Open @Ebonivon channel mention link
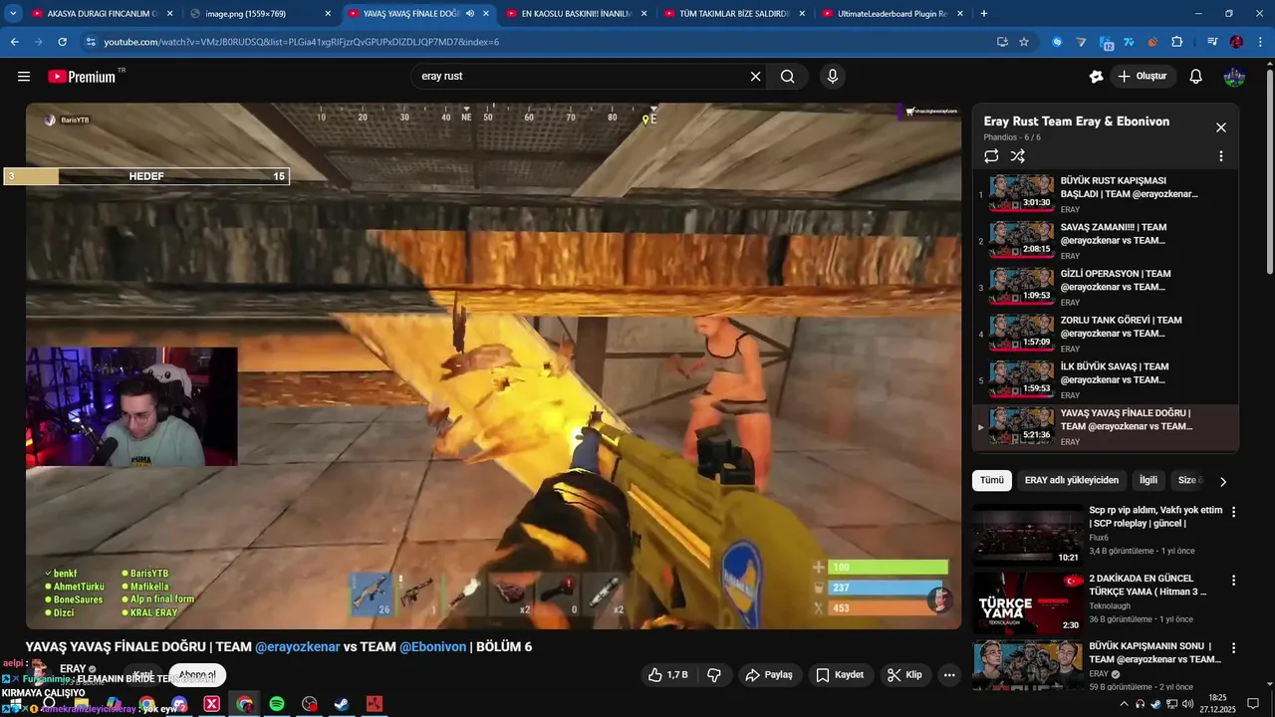Screen dimensions: 1275x717 pos(432,647)
